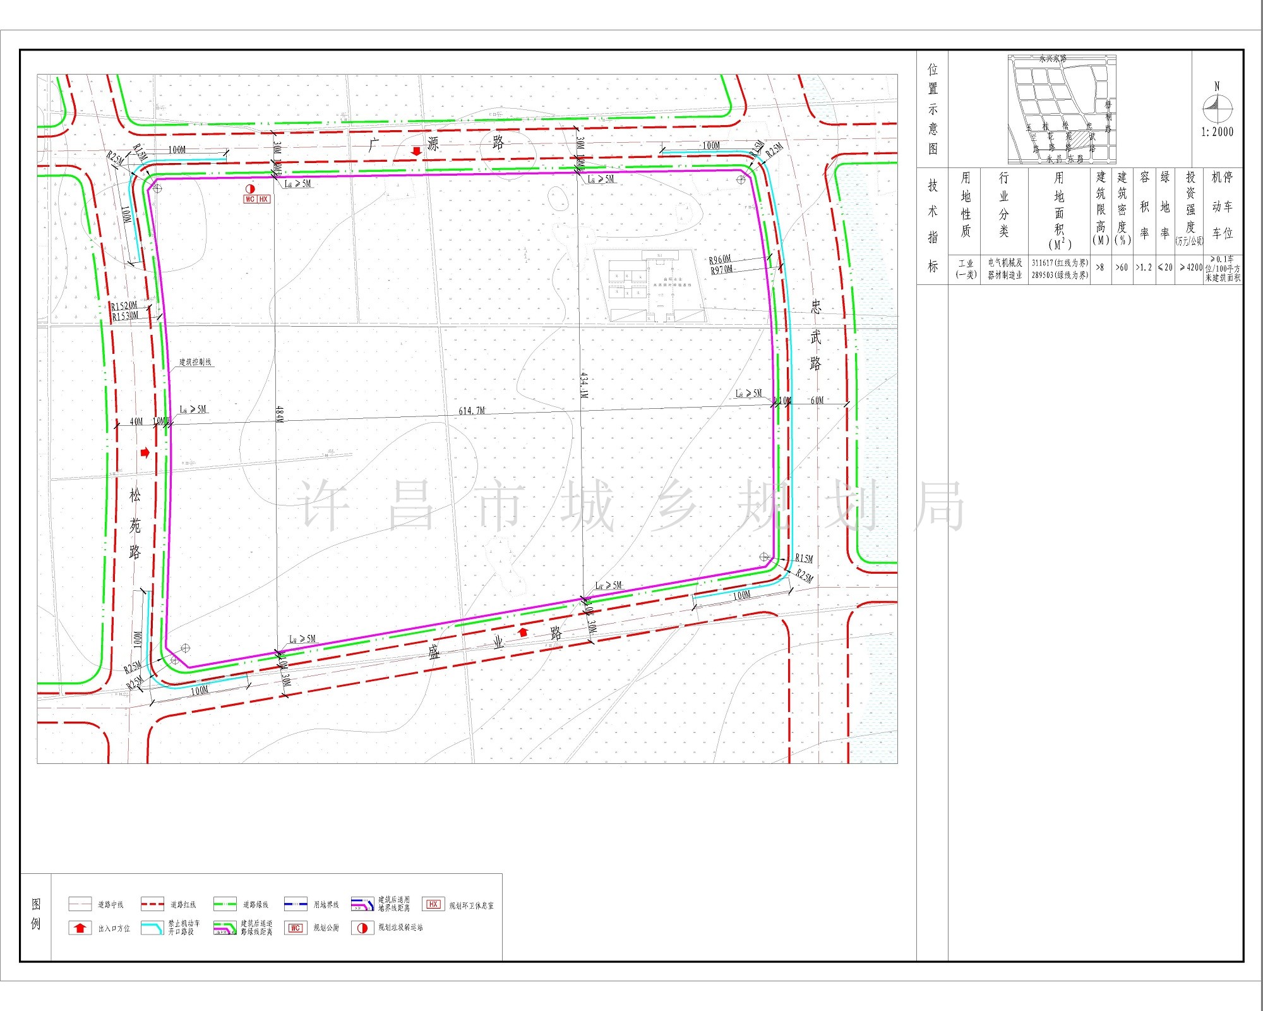Click the WC marker on the map
Screen dimensions: 1263x1011
250,199
